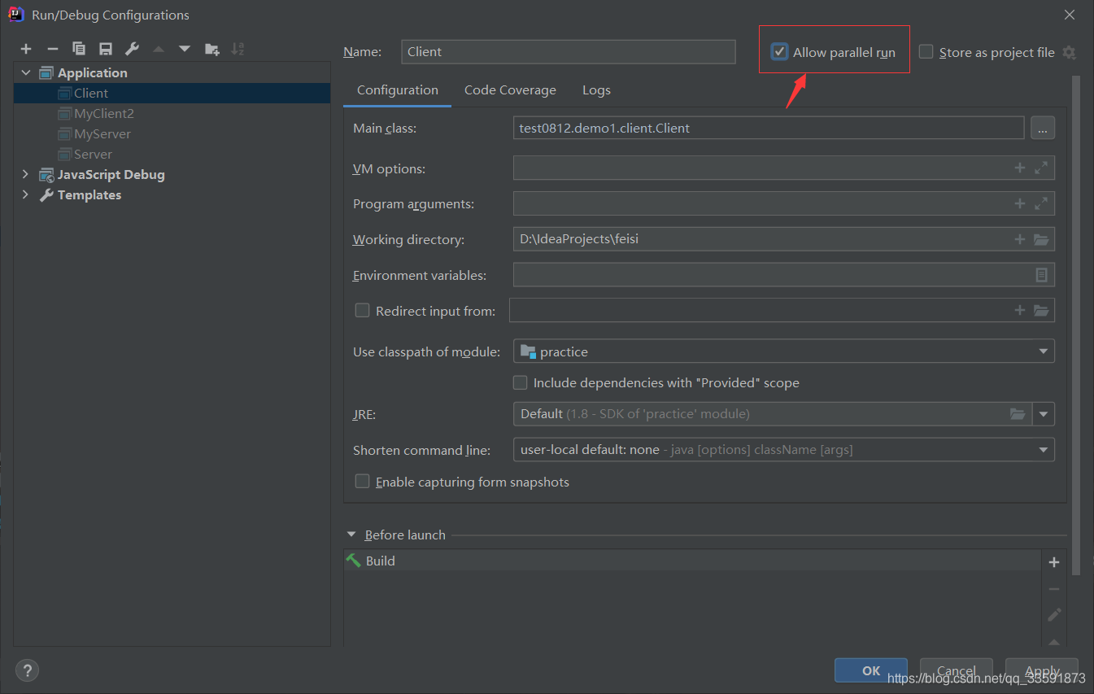Create new folder icon in toolbar
Image resolution: width=1094 pixels, height=694 pixels.
click(x=211, y=49)
